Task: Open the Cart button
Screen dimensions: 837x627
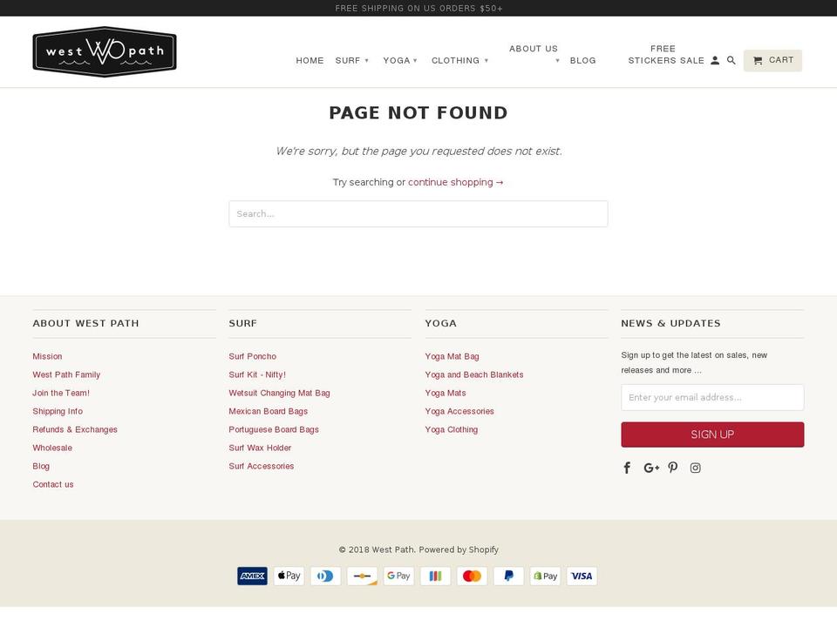Action: 772,60
